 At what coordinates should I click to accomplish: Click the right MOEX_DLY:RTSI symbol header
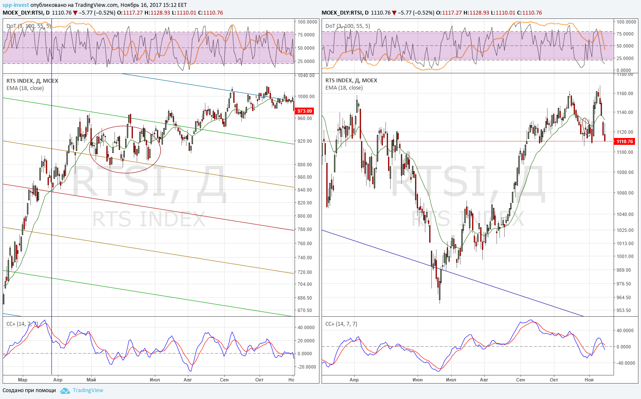pos(342,13)
